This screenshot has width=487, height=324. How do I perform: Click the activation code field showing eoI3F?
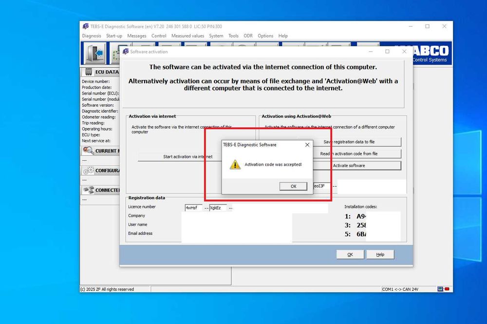pyautogui.click(x=322, y=186)
